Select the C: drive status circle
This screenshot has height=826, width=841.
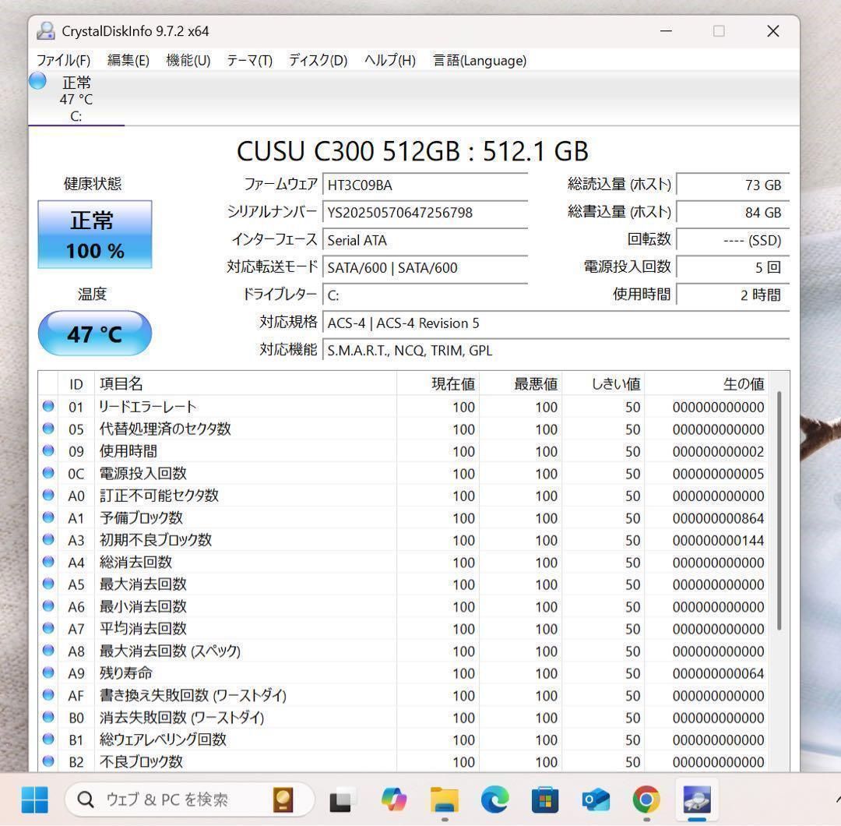tap(37, 80)
